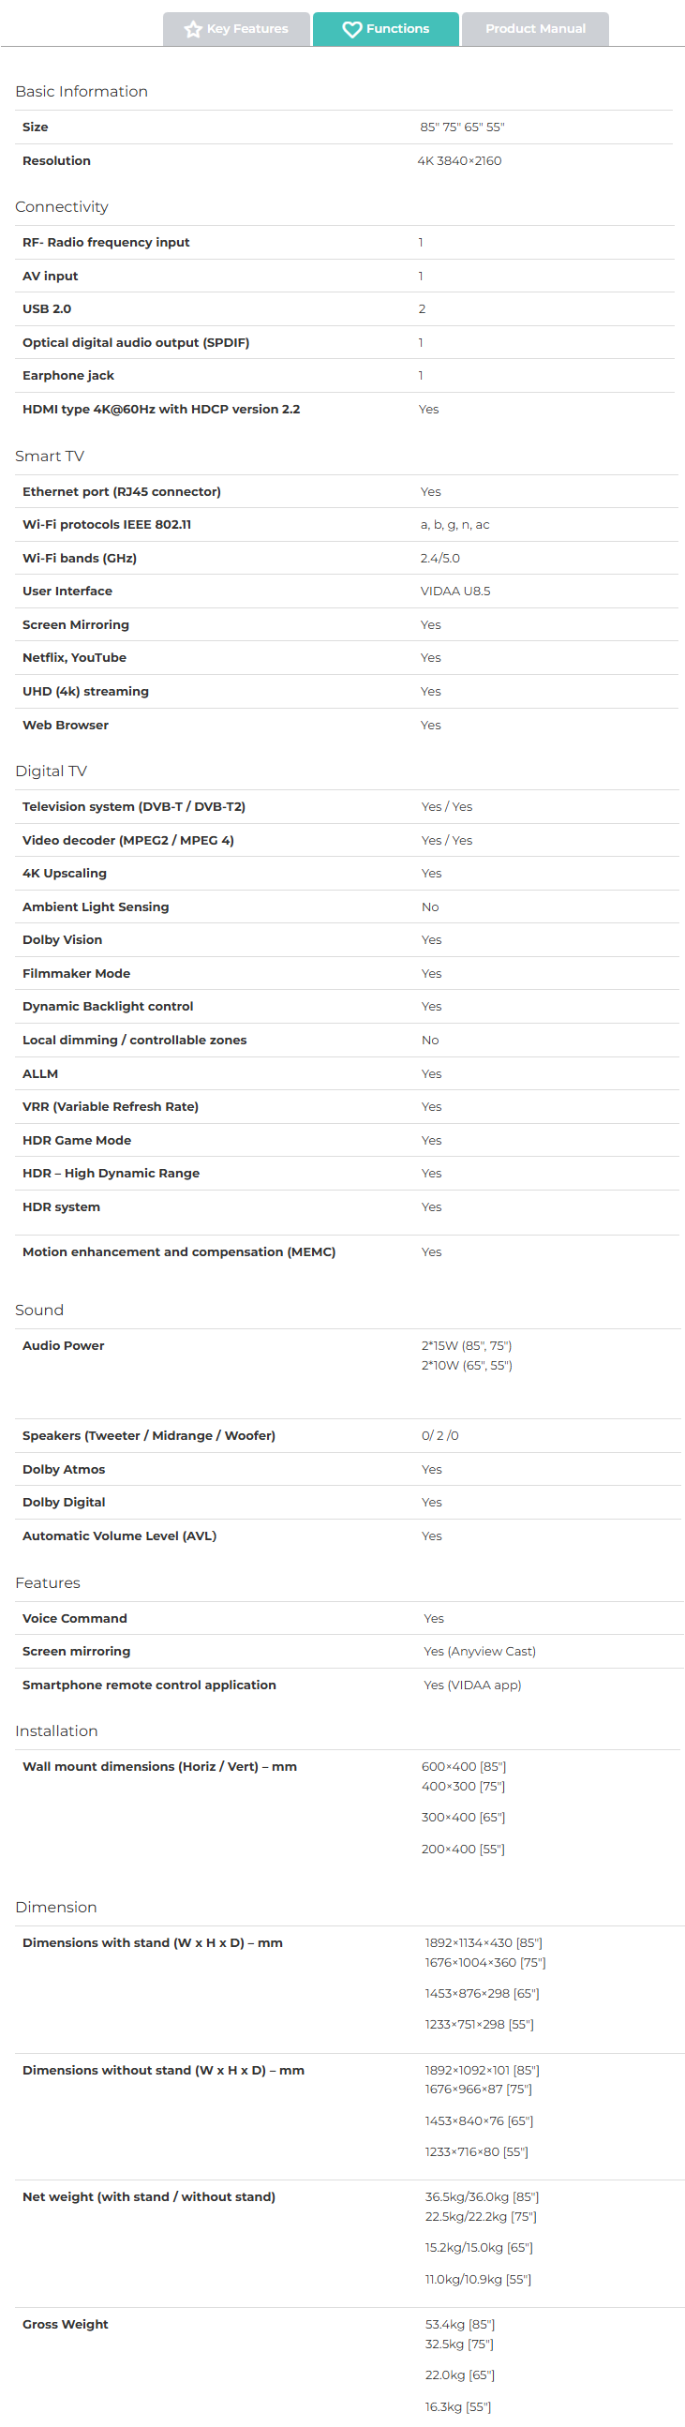This screenshot has height=2427, width=685.
Task: Select the Functions tab label
Action: [397, 29]
